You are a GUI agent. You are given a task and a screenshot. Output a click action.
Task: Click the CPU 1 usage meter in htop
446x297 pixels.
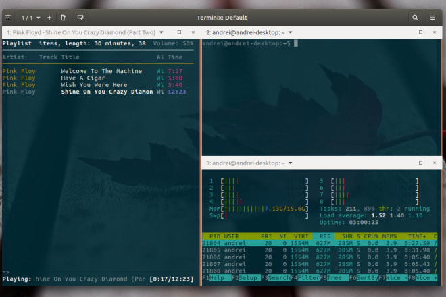tap(259, 181)
